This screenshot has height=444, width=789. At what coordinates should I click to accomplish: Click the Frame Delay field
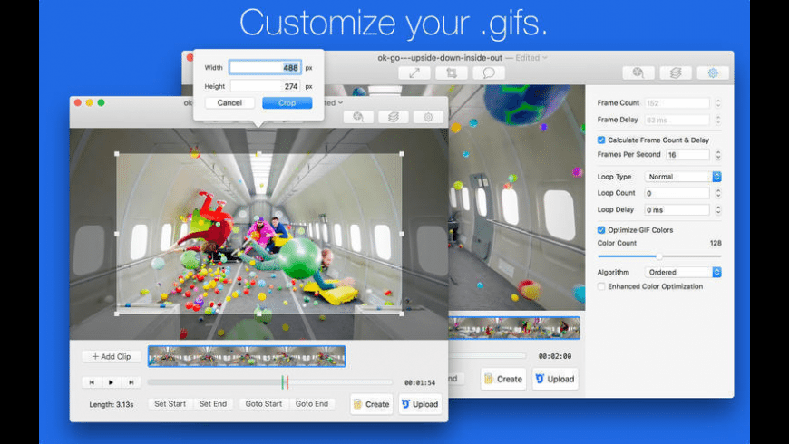[x=677, y=120]
